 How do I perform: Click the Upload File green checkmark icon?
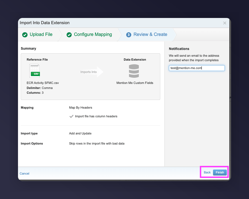(x=25, y=35)
